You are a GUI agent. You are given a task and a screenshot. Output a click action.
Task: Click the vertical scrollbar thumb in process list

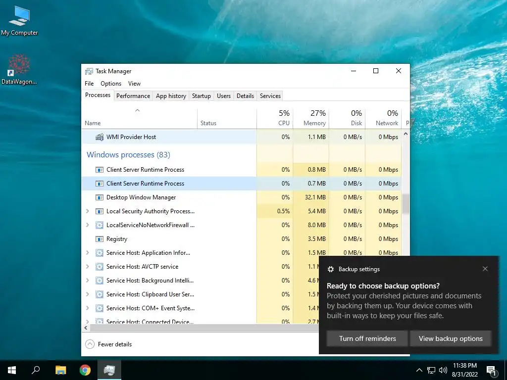(406, 203)
